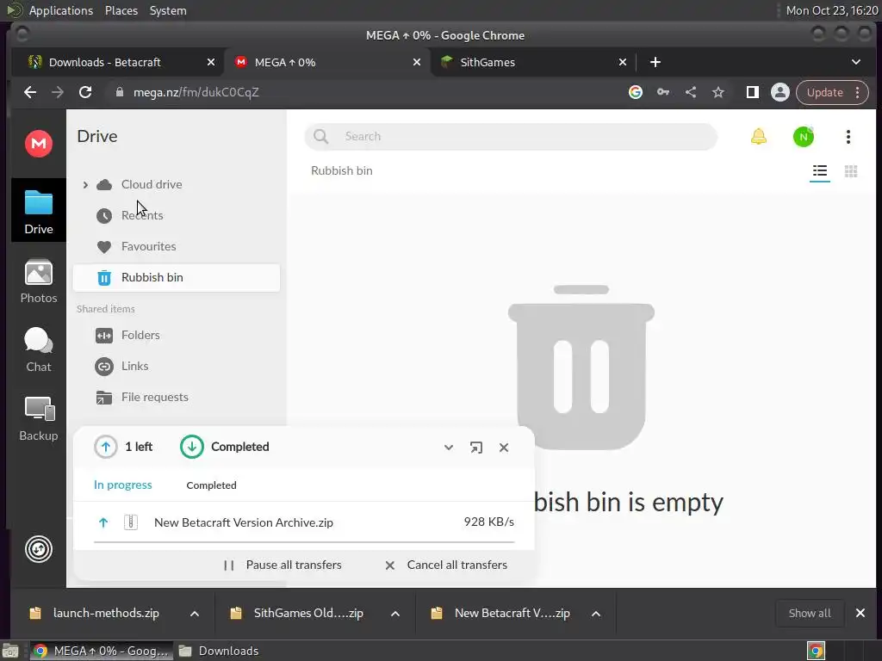Close the downloads bar
Image resolution: width=882 pixels, height=661 pixels.
point(860,613)
